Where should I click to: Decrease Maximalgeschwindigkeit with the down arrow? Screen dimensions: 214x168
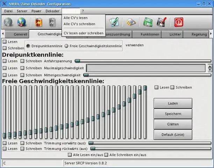(x=210, y=70)
